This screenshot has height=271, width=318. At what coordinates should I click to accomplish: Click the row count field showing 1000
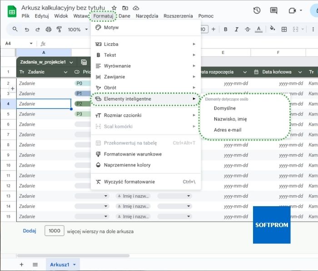[54, 231]
